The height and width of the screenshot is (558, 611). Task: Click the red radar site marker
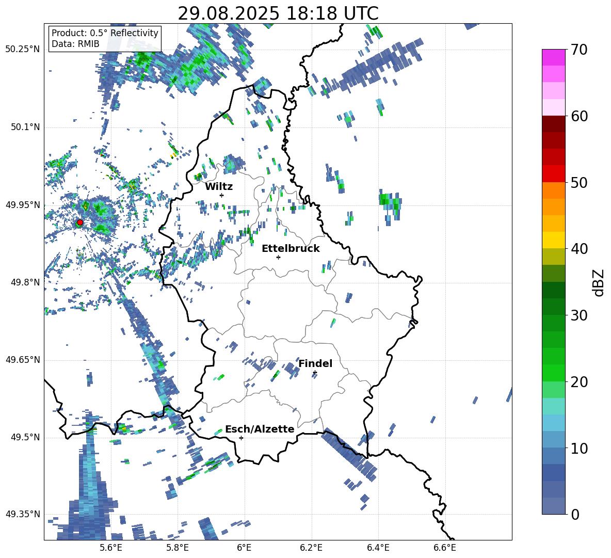coord(80,222)
